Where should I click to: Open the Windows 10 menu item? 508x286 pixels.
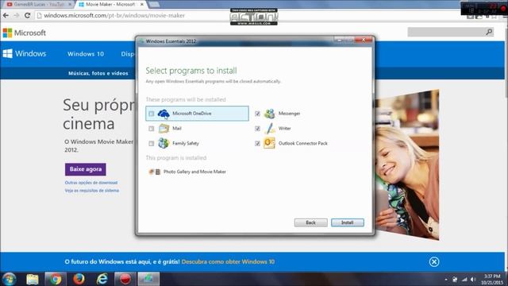coord(86,54)
